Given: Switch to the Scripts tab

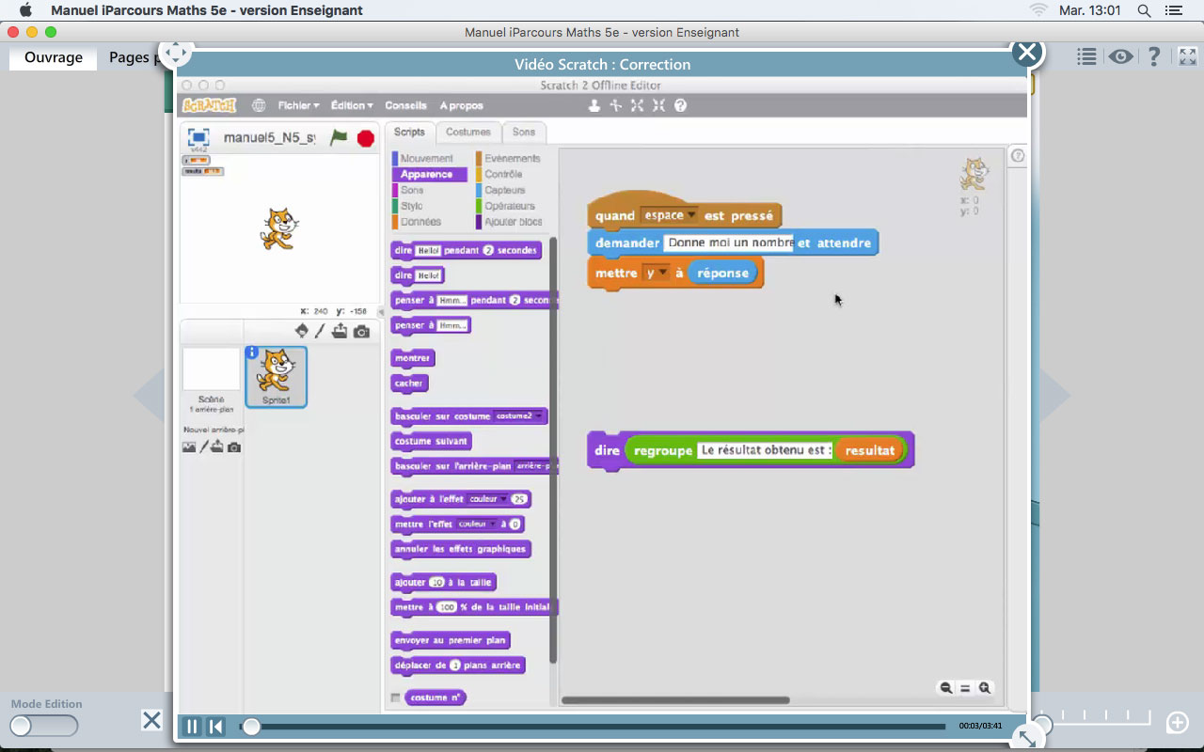Looking at the screenshot, I should click(x=409, y=133).
